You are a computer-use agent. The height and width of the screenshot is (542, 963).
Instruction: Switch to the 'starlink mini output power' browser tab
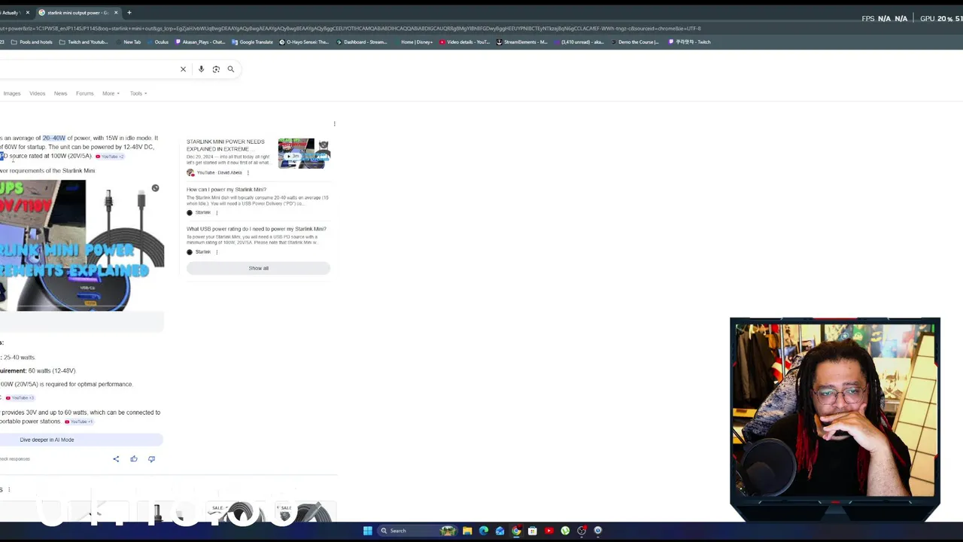77,13
